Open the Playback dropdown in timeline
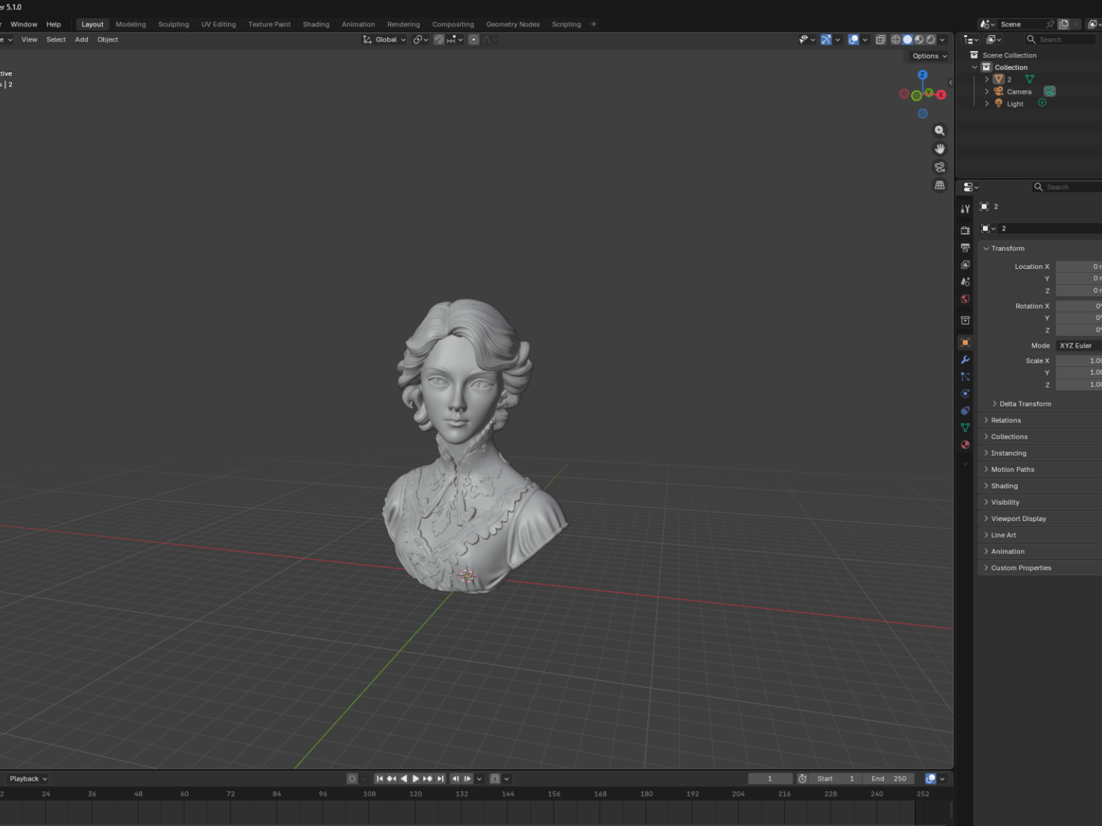The height and width of the screenshot is (826, 1102). click(27, 779)
